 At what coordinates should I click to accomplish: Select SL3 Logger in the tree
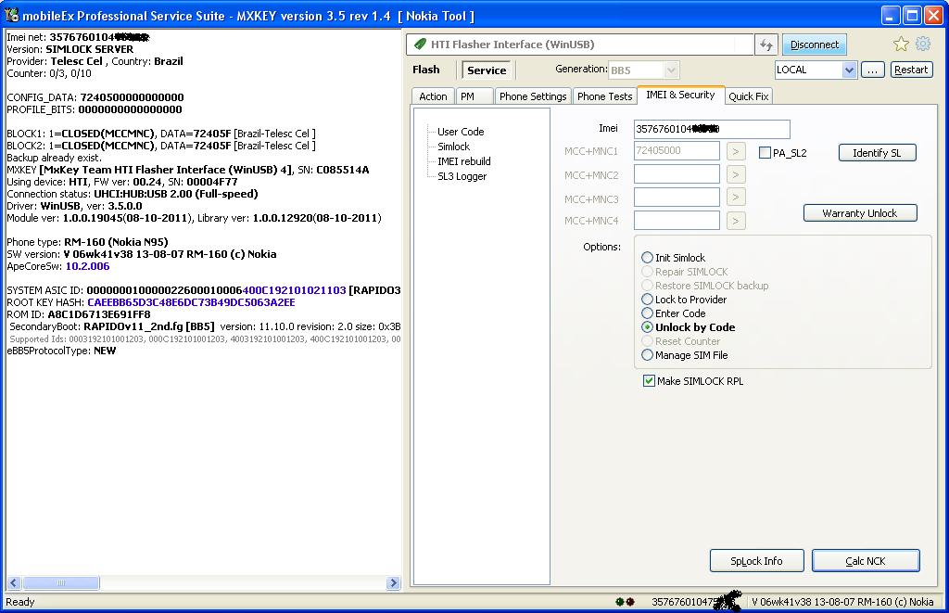(x=462, y=176)
